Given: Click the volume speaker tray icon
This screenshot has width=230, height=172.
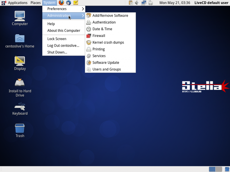Looking at the screenshot, I should pyautogui.click(x=137, y=3).
